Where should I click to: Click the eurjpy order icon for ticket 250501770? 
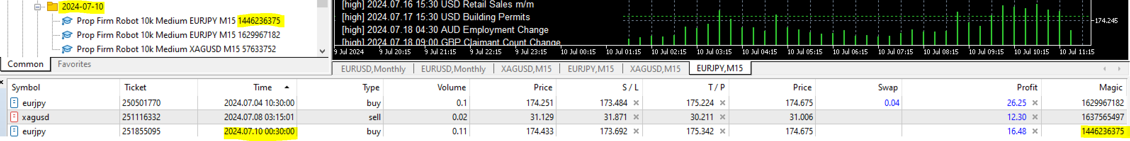[x=14, y=103]
